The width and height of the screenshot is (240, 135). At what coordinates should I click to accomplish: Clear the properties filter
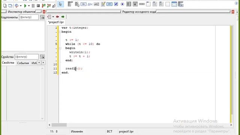(x=42, y=57)
